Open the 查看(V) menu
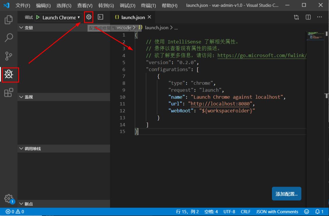 pos(84,6)
